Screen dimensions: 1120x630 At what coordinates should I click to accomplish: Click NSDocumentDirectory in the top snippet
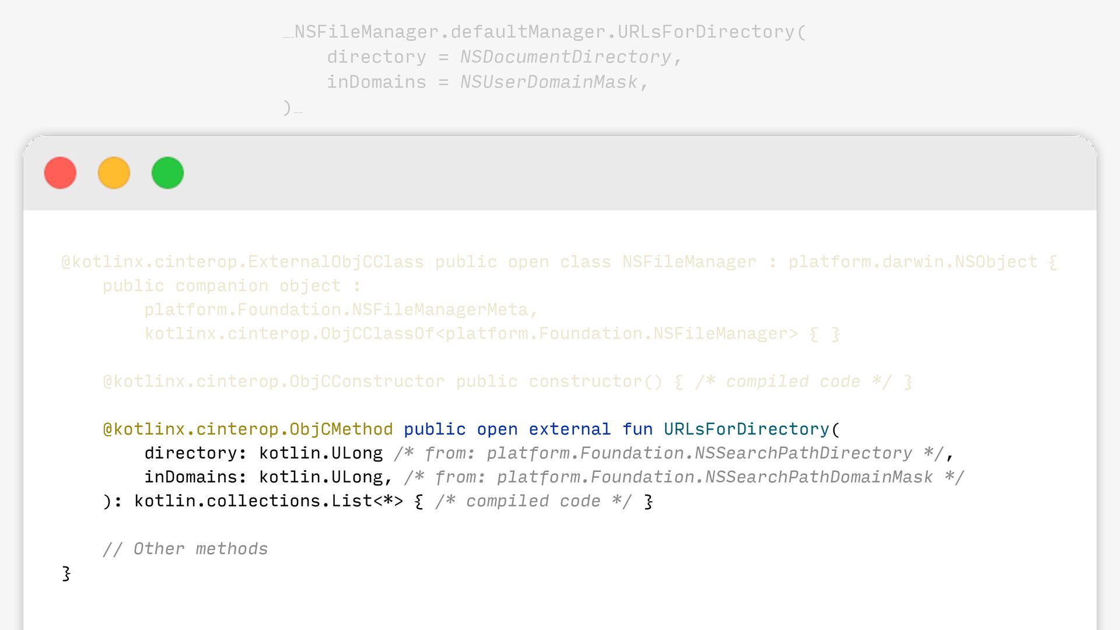pos(565,57)
